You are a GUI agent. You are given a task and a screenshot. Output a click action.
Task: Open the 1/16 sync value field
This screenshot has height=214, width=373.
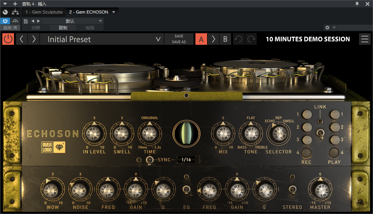pyautogui.click(x=186, y=160)
